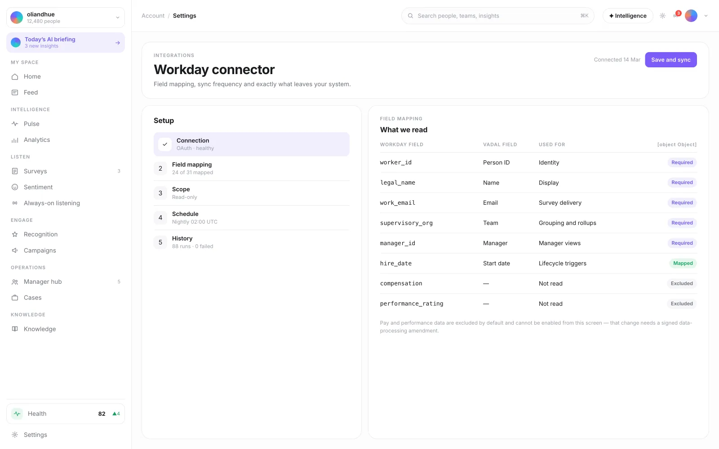The image size is (719, 449).
Task: Click the performance_rating Excluded badge
Action: [x=682, y=304]
